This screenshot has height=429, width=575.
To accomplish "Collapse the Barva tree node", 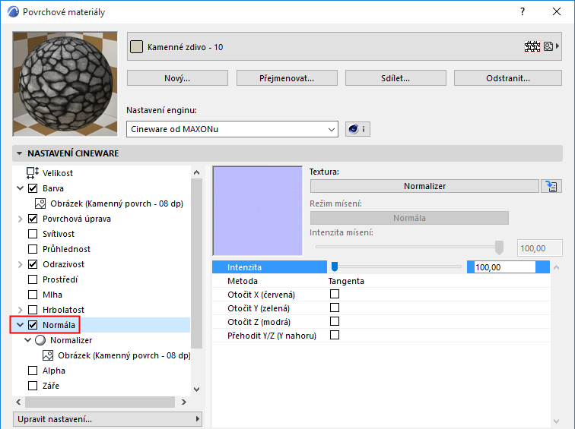I will [x=21, y=188].
